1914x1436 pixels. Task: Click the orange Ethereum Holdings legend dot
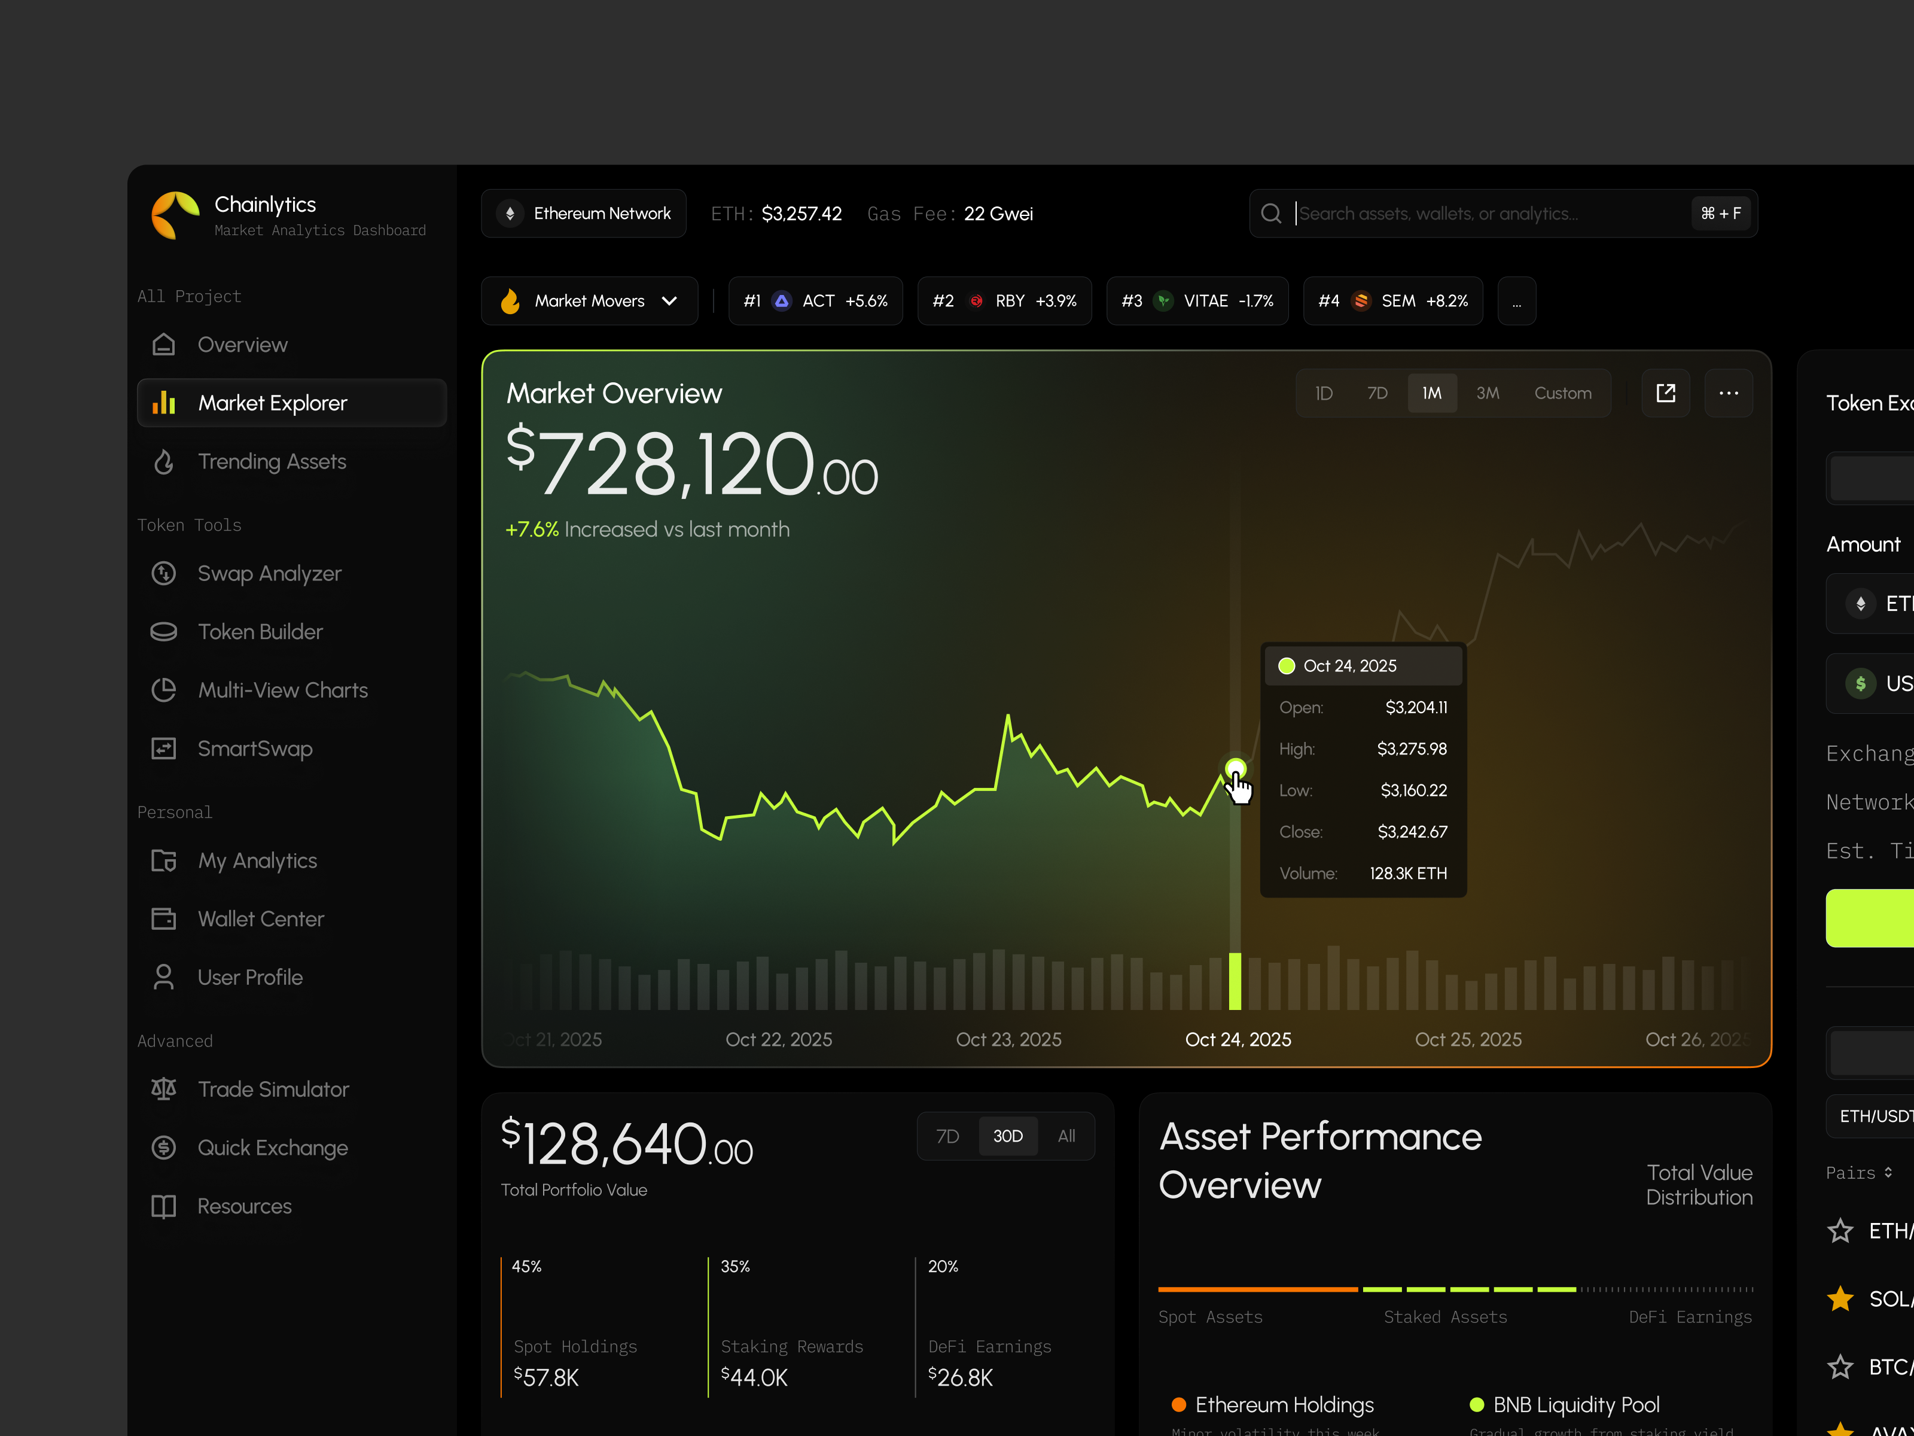click(1178, 1405)
